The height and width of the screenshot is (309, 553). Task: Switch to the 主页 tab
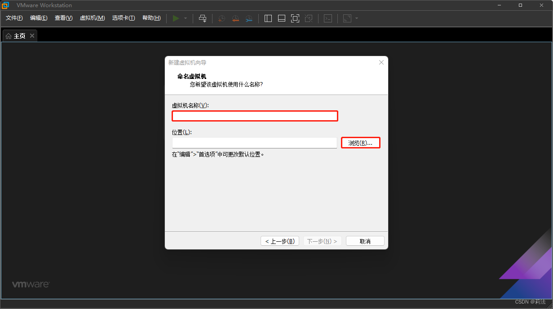click(x=20, y=36)
